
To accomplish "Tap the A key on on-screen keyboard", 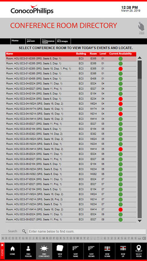I will pyautogui.click(x=3, y=238).
